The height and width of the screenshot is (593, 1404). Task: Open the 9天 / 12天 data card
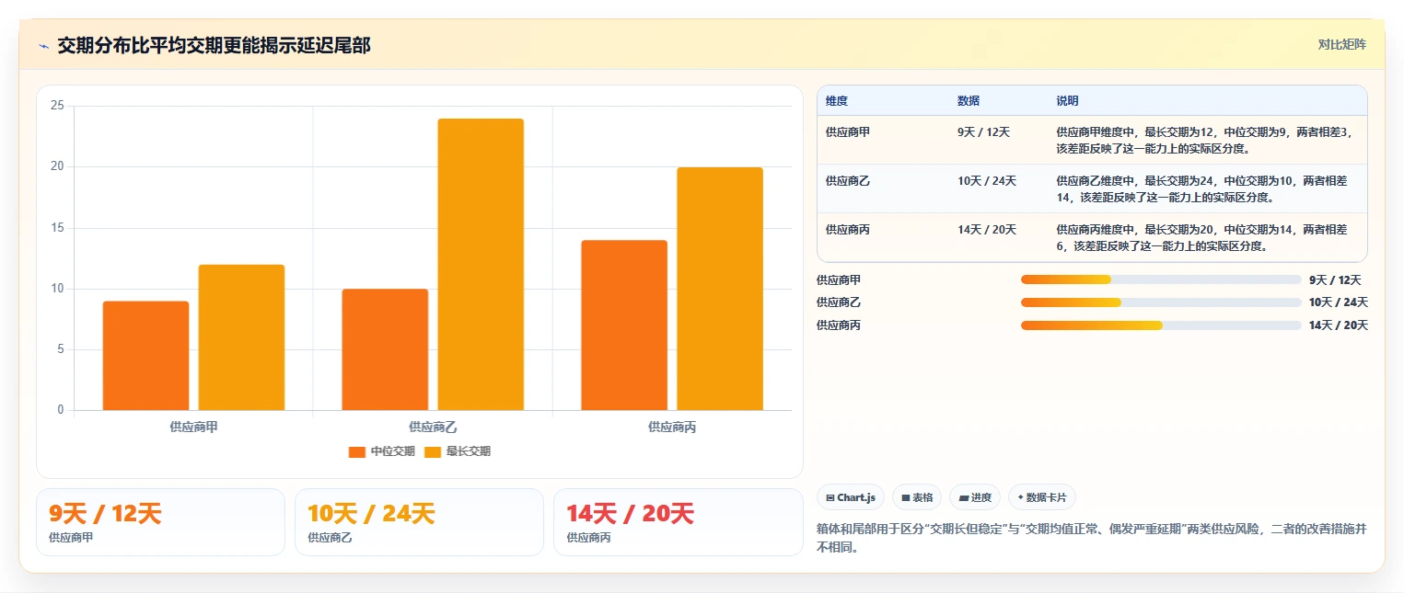160,522
